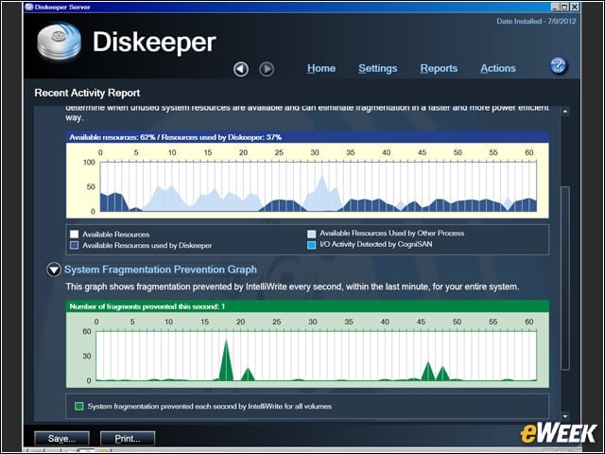Open the Reports menu

click(x=439, y=68)
